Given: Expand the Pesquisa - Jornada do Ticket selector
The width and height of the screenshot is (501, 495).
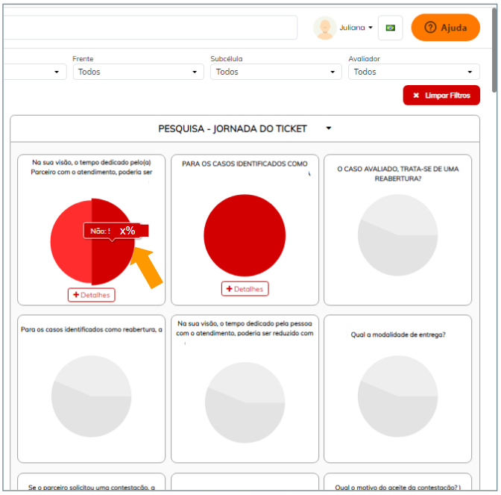Looking at the screenshot, I should pyautogui.click(x=328, y=128).
